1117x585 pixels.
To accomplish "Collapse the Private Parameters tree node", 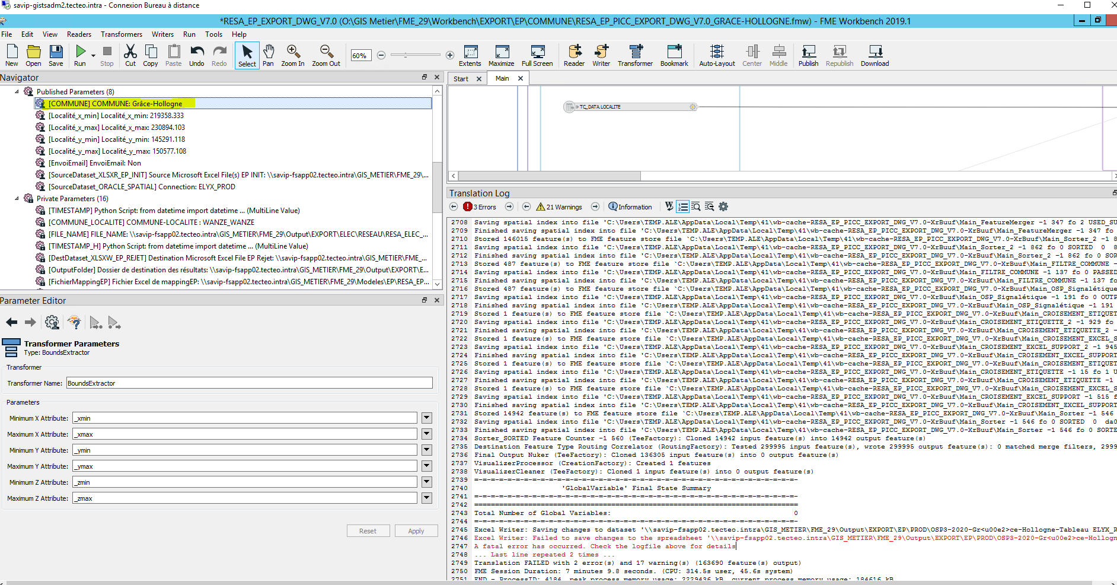I will pos(17,199).
